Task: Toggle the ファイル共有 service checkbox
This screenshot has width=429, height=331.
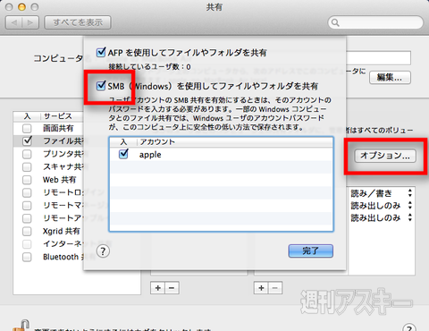Action: coord(27,140)
